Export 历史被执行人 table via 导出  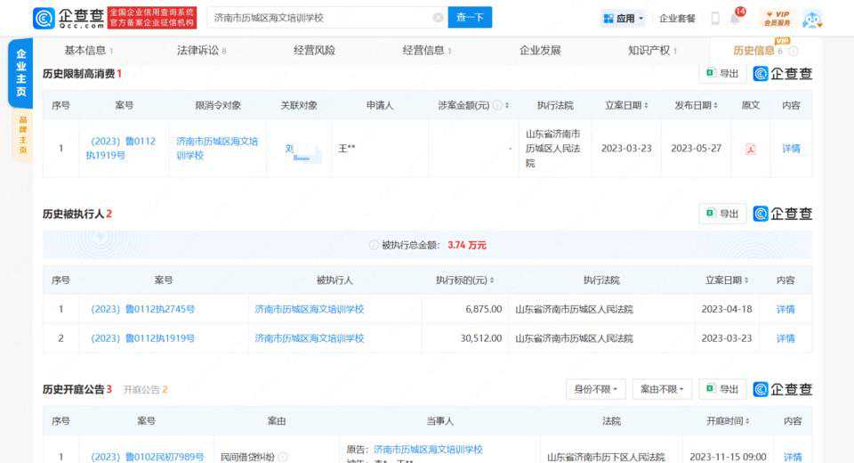[x=721, y=214]
